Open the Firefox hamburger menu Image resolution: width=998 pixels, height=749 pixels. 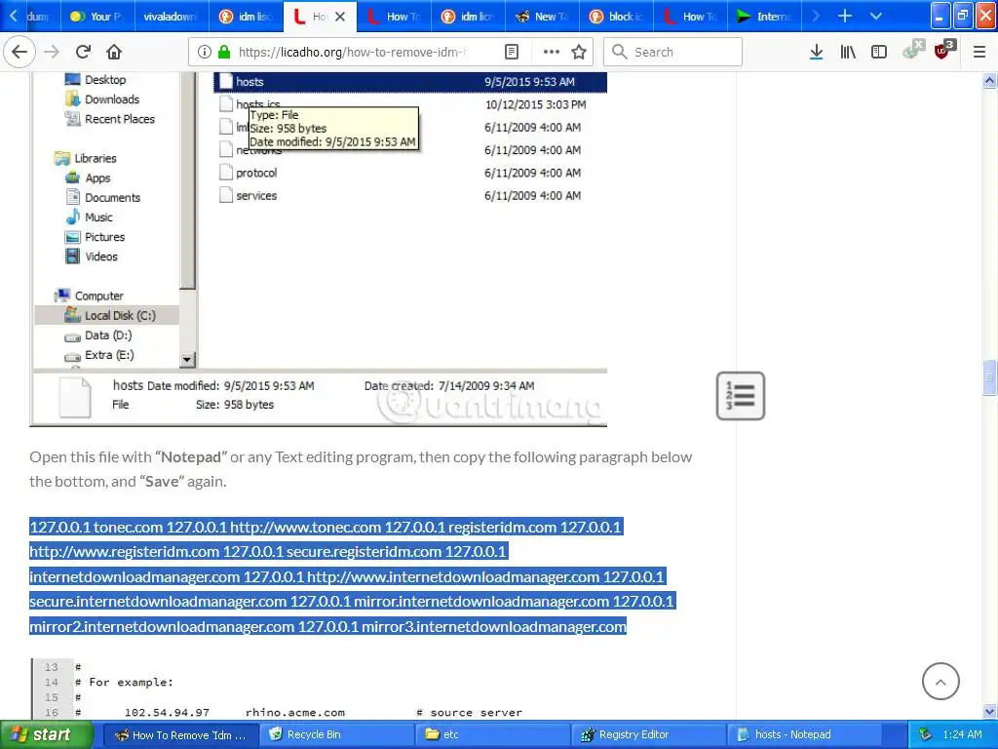pyautogui.click(x=979, y=53)
